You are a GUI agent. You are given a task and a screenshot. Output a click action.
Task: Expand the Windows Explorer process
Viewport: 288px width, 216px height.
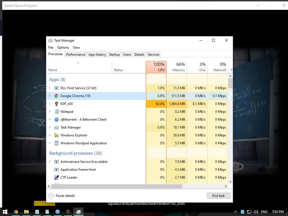50,135
